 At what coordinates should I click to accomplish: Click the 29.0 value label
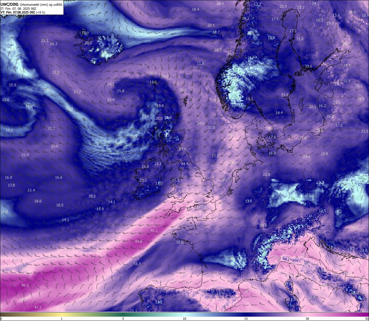(x=352, y=12)
